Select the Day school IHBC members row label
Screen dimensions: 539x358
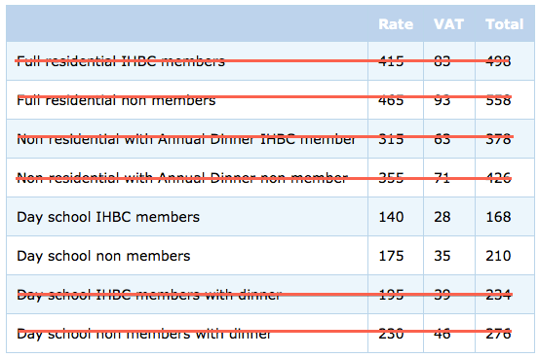[108, 217]
